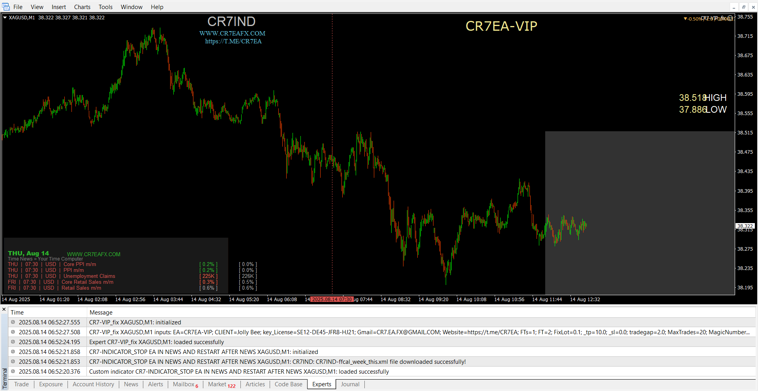The width and height of the screenshot is (758, 391).
Task: Click the 38.518 HIGH label
Action: 703,98
